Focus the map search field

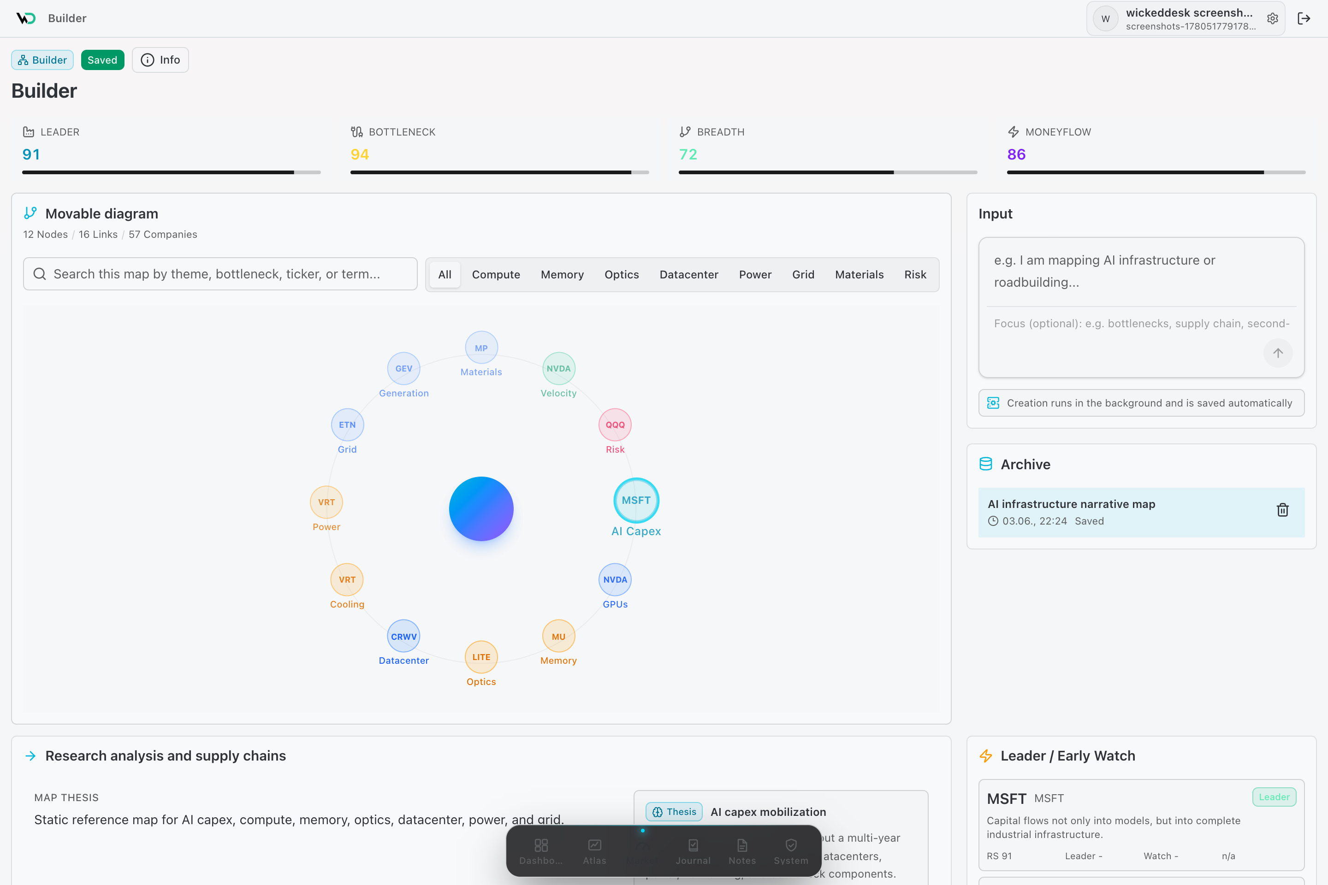coord(220,274)
